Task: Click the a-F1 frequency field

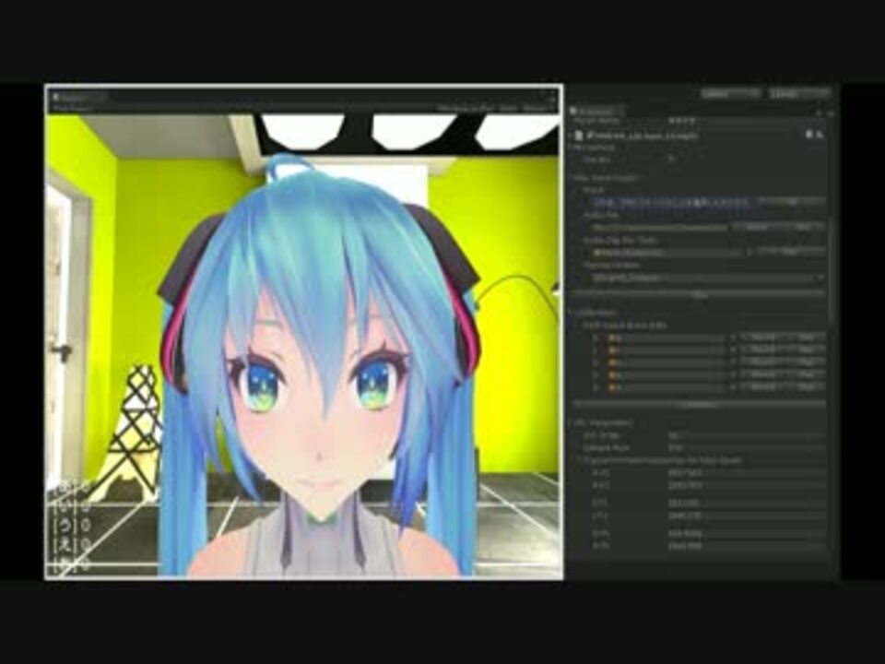Action: point(746,472)
